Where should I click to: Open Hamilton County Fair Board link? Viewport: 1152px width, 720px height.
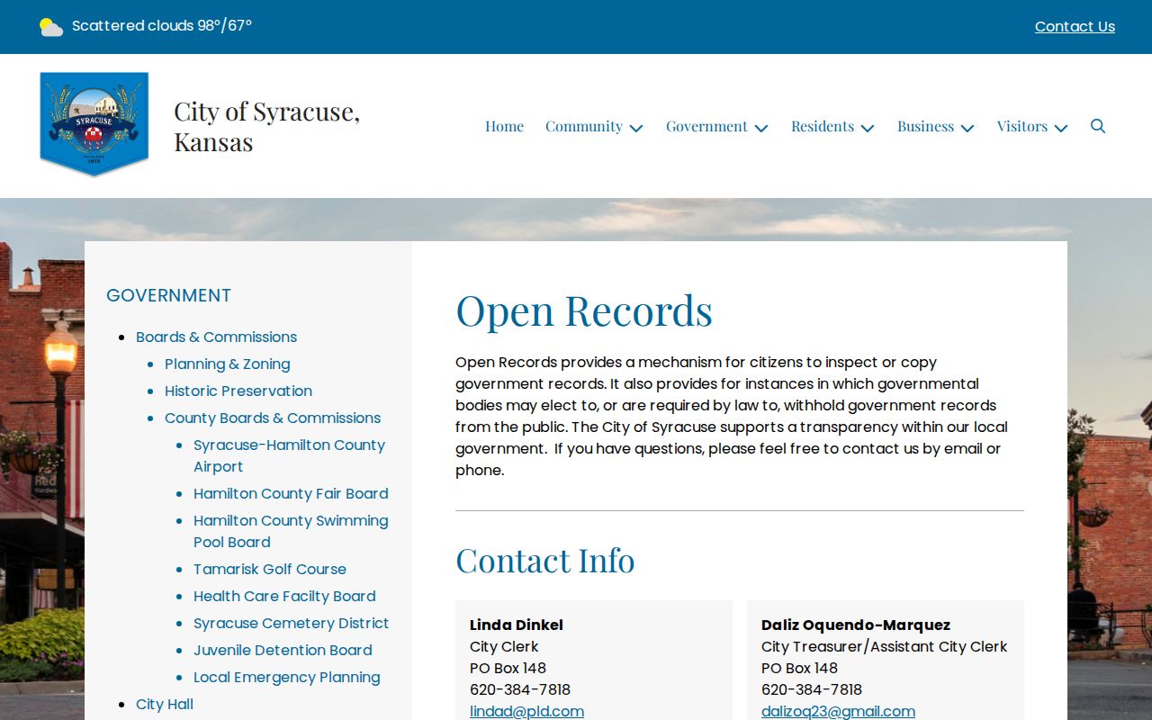pos(291,493)
